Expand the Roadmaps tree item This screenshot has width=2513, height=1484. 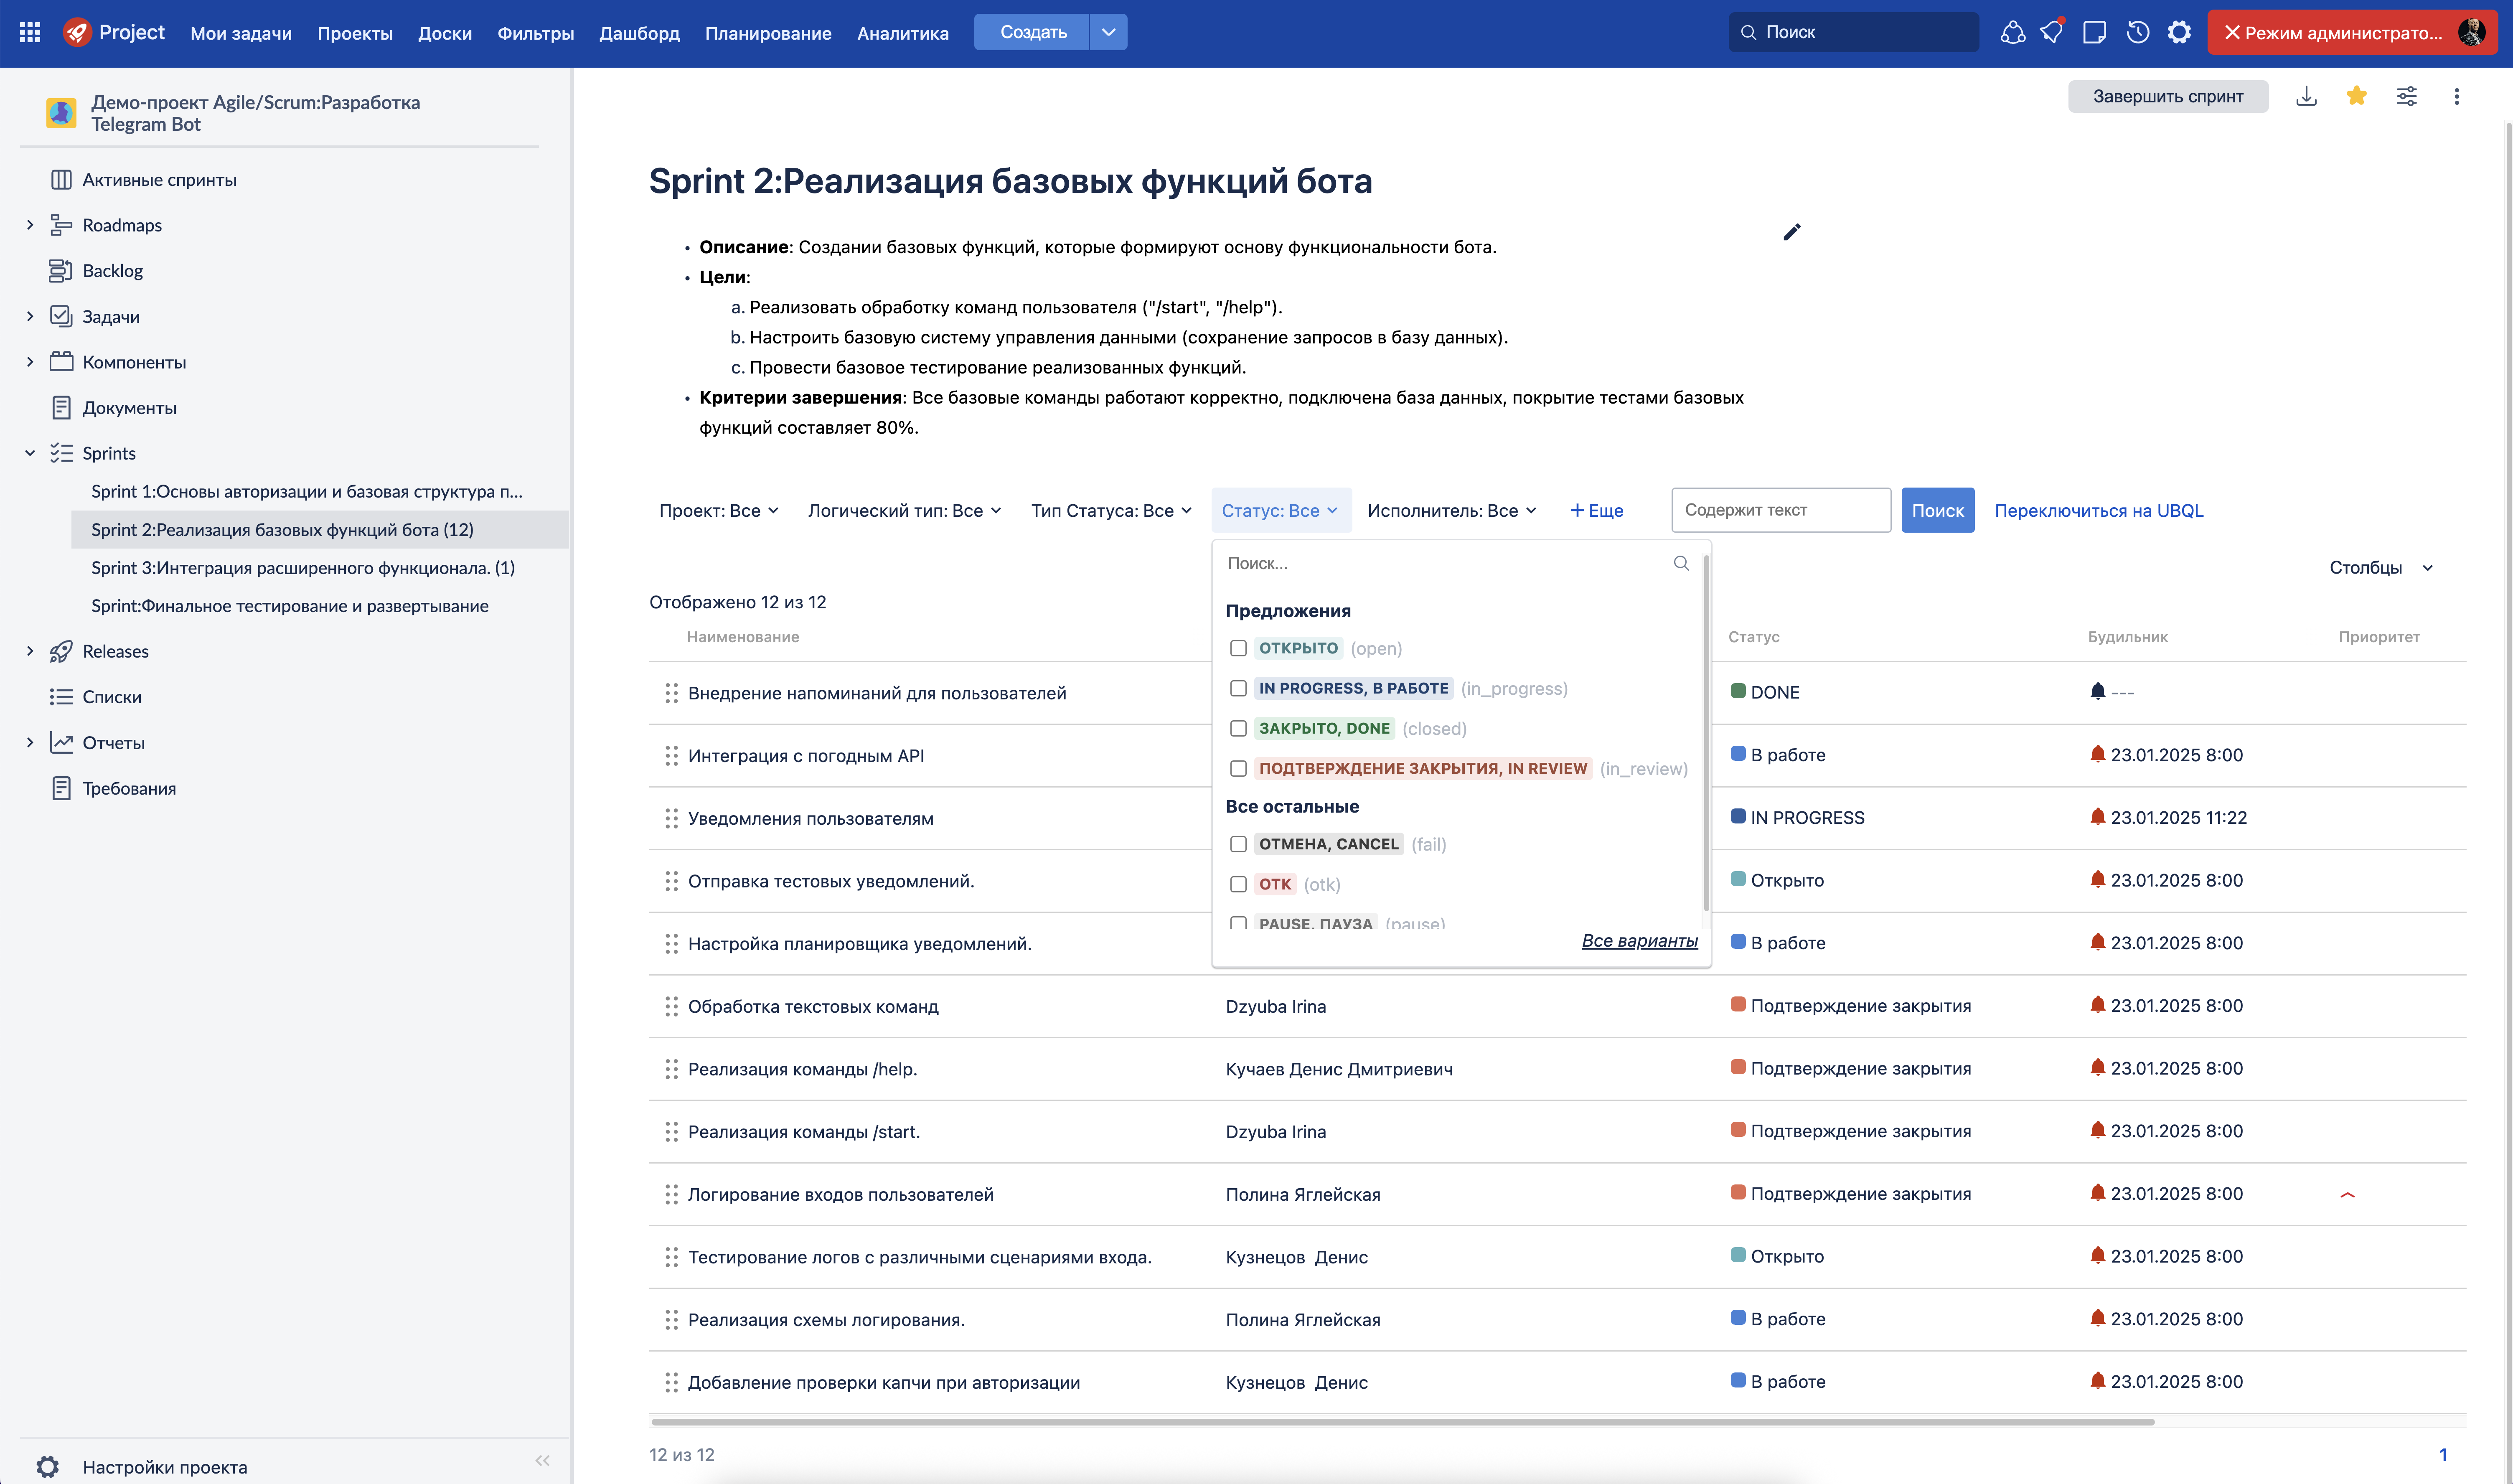click(30, 225)
